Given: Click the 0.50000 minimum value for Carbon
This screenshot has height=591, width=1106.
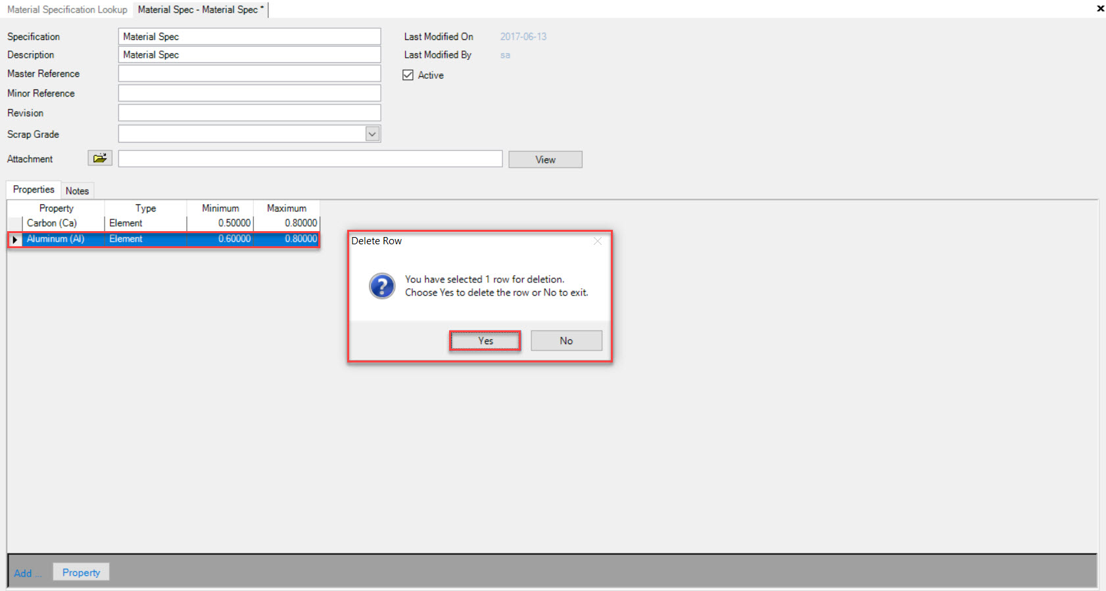Looking at the screenshot, I should 220,223.
